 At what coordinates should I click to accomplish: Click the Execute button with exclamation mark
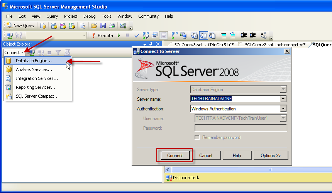click(102, 36)
